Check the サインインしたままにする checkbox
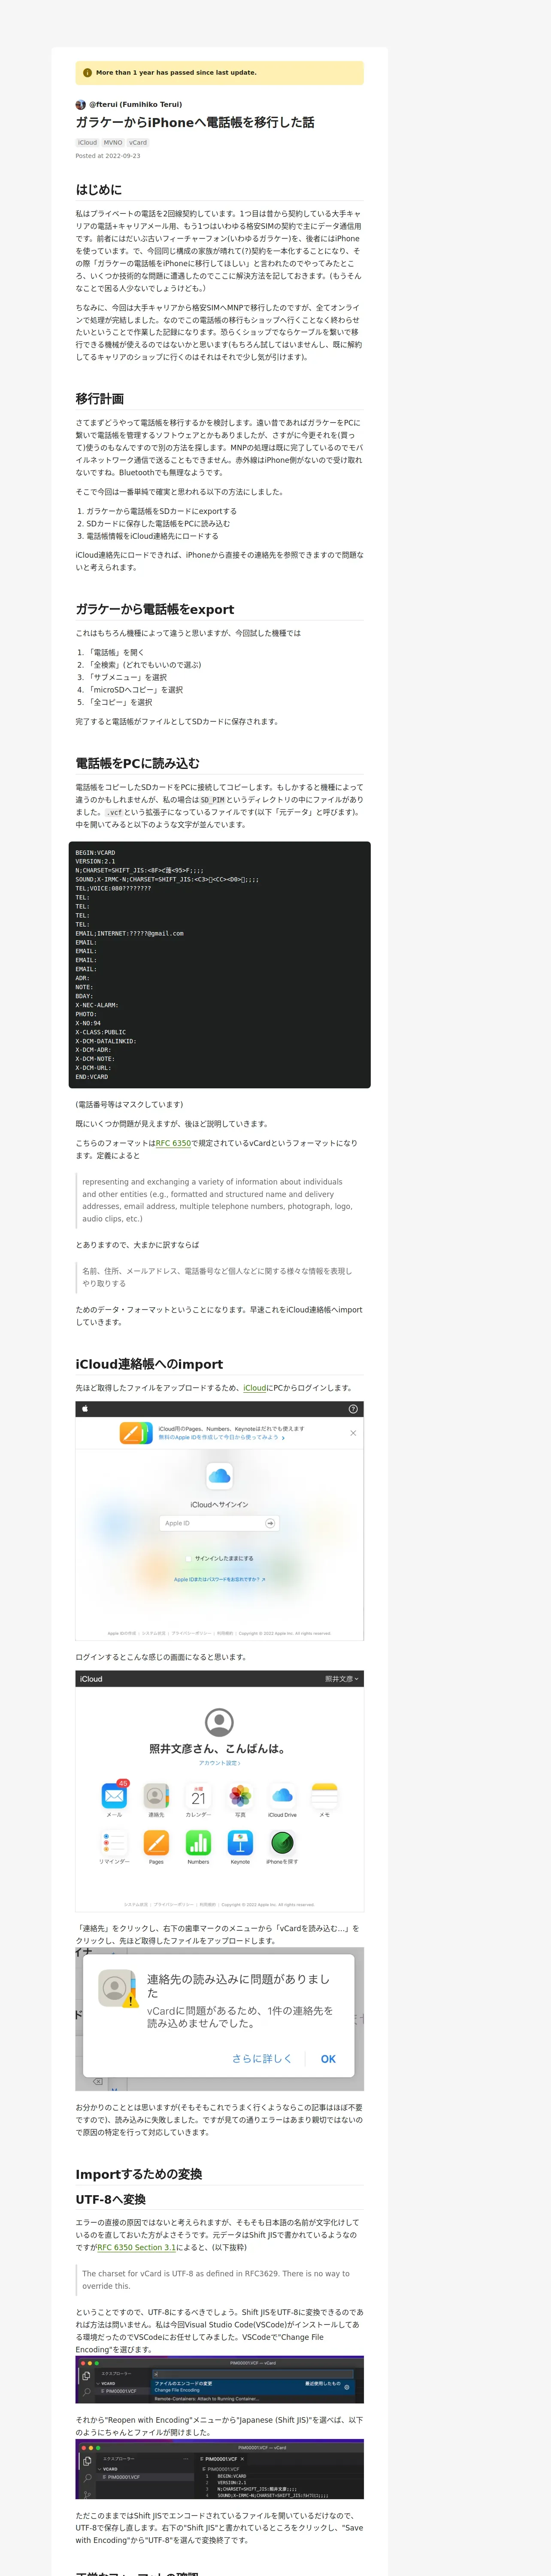 [188, 1558]
